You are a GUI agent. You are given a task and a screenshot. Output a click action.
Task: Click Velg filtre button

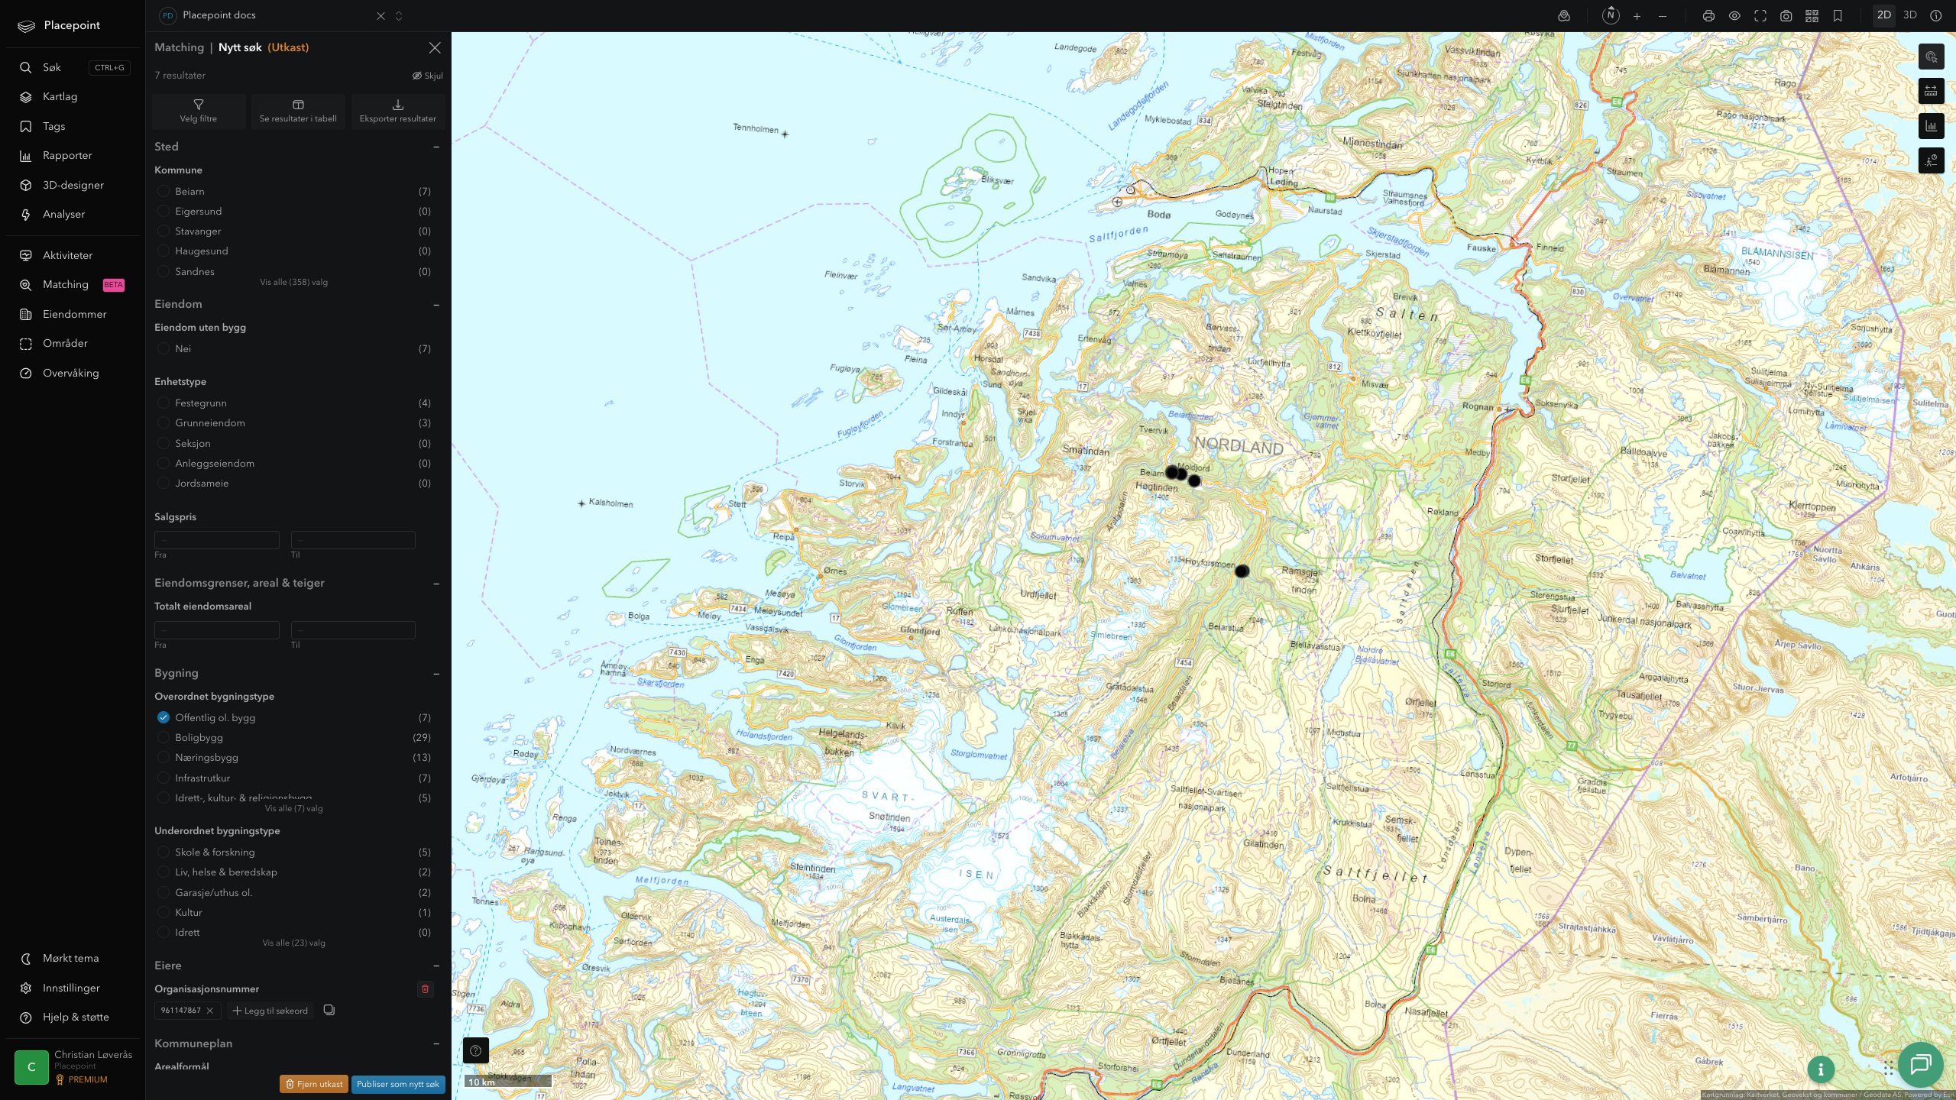tap(199, 111)
